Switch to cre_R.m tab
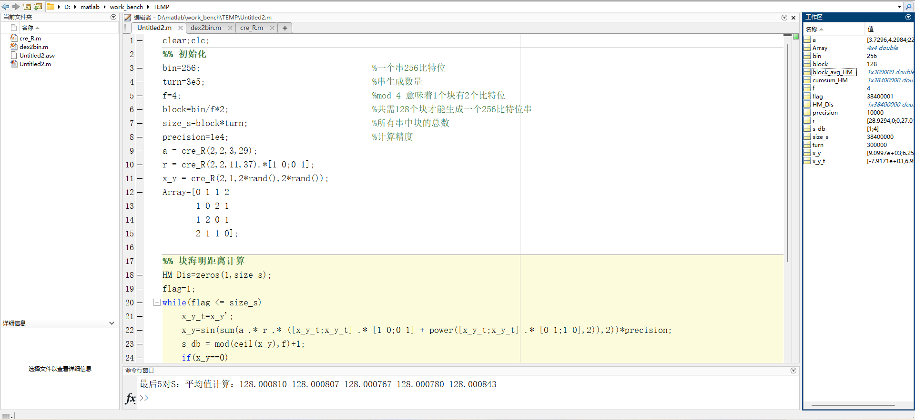This screenshot has width=915, height=420. coord(252,28)
